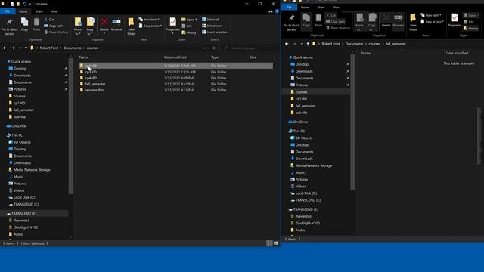
Task: Click courses breadcrumb in fall_semester window
Action: pyautogui.click(x=374, y=44)
